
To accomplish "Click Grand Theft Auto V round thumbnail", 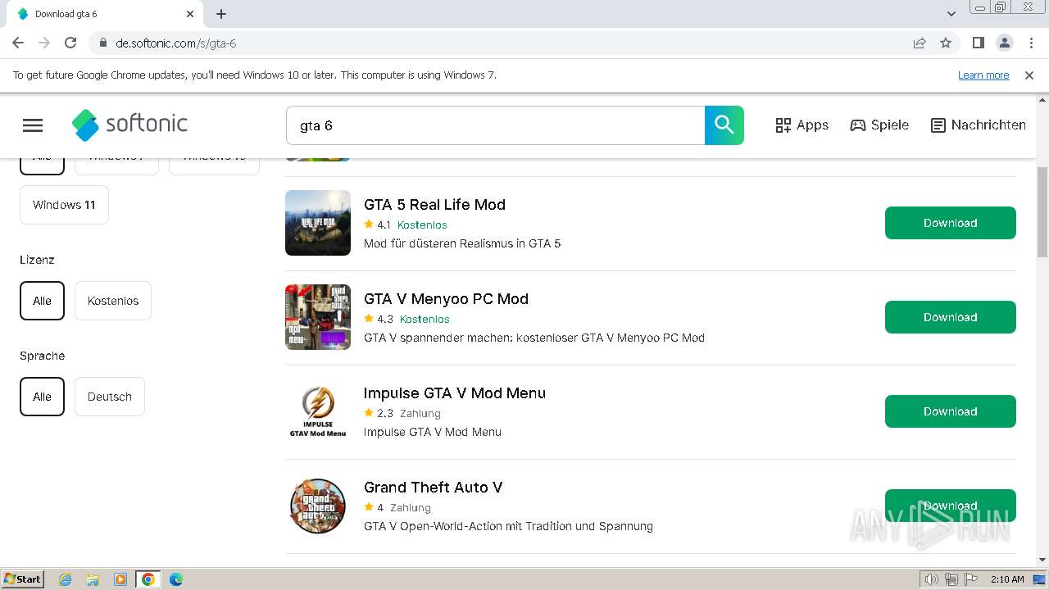I will [318, 506].
